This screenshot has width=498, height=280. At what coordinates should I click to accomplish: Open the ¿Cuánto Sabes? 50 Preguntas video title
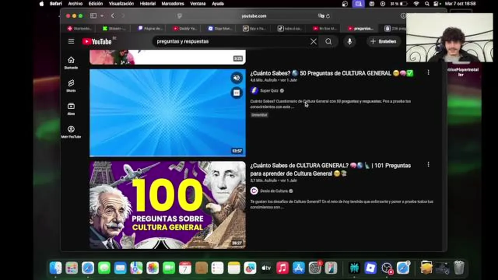pyautogui.click(x=332, y=73)
